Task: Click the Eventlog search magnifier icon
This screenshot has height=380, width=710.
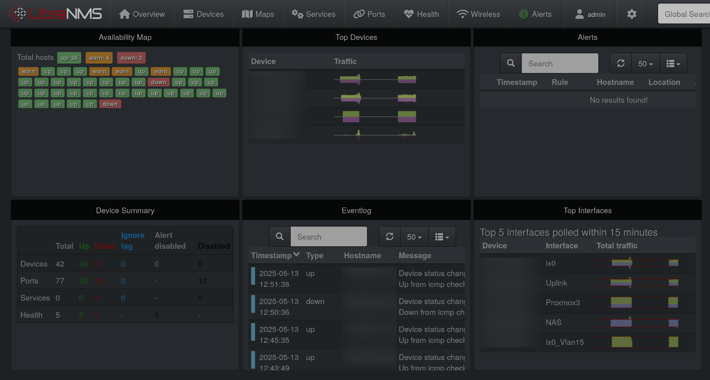Action: [280, 237]
